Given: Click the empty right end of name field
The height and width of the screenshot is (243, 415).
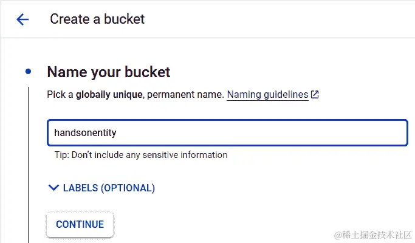Looking at the screenshot, I should click(x=365, y=133).
